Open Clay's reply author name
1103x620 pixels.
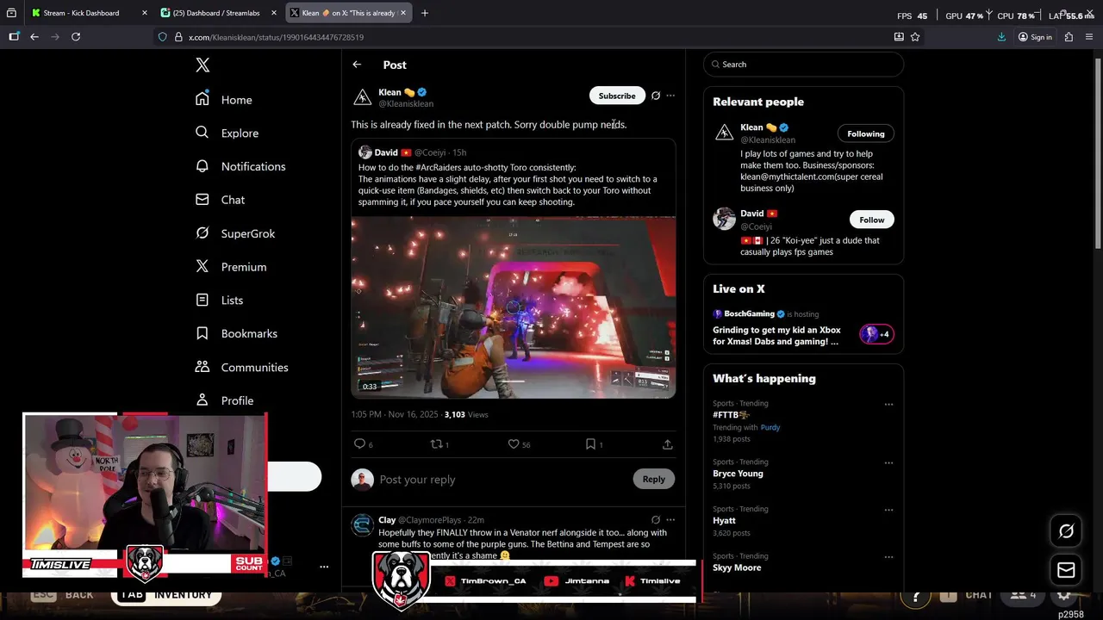tap(387, 520)
